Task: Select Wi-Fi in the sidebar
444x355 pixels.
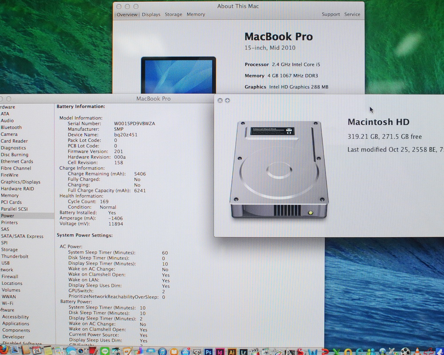Action: pos(8,303)
